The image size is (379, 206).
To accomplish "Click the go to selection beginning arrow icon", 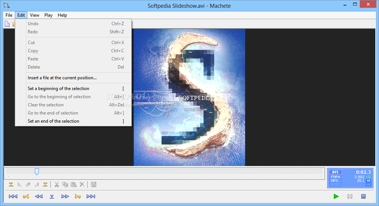I will (x=19, y=185).
